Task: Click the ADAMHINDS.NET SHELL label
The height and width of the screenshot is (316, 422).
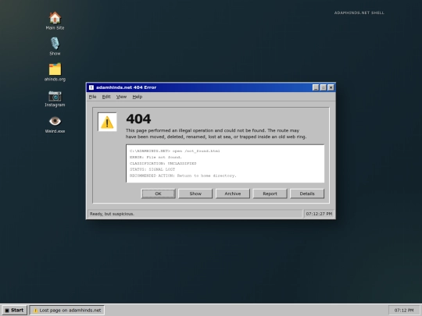Action: point(359,12)
